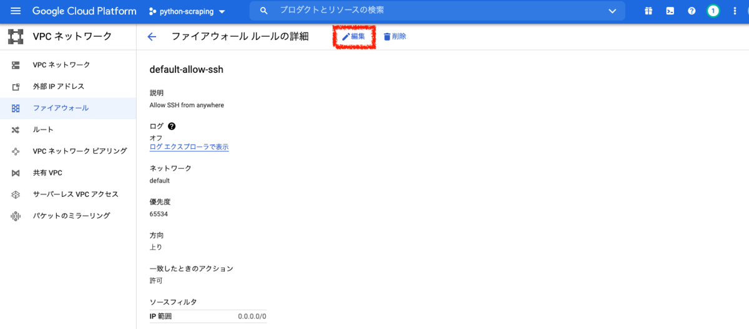The image size is (749, 329).
Task: Select パケットのミラーリング in the sidebar
Action: (x=68, y=216)
